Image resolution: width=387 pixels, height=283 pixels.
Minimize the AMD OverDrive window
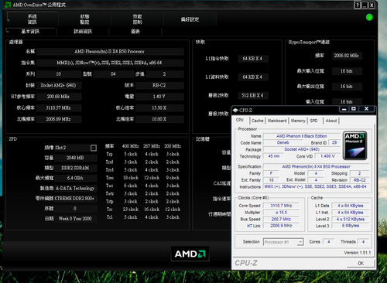pyautogui.click(x=365, y=5)
